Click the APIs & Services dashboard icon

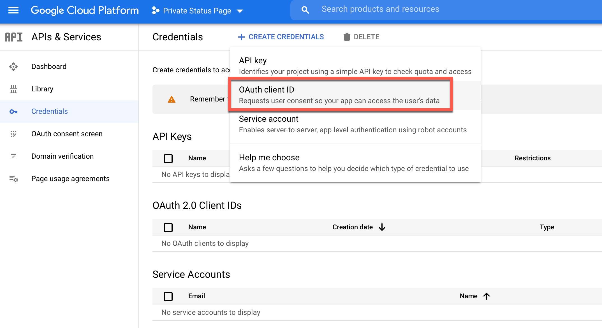[13, 66]
